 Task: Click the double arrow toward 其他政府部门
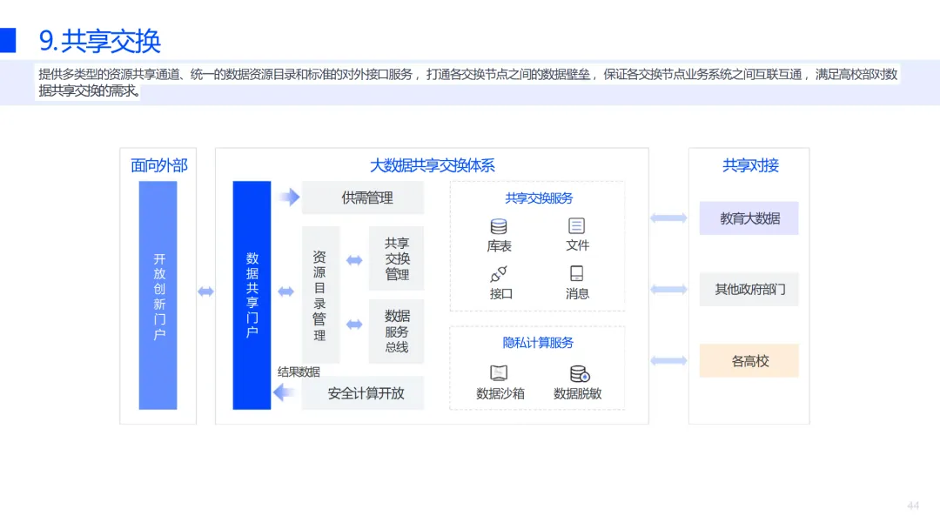pyautogui.click(x=668, y=290)
